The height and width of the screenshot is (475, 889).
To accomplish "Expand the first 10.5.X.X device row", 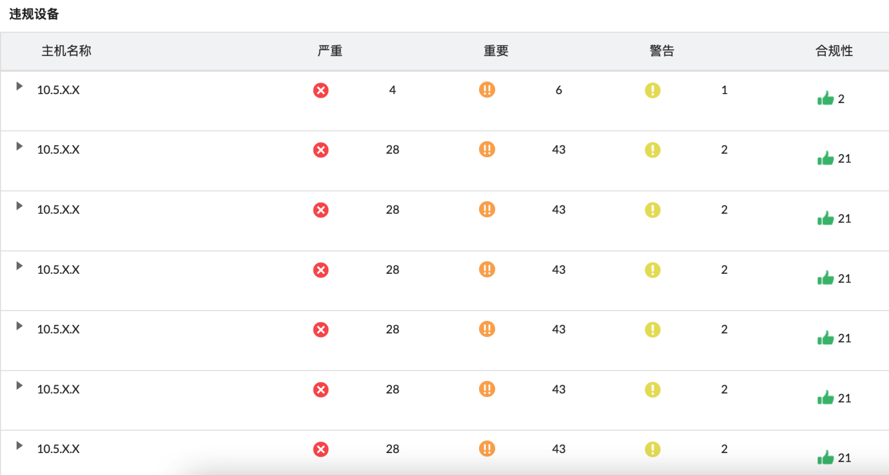I will 19,86.
